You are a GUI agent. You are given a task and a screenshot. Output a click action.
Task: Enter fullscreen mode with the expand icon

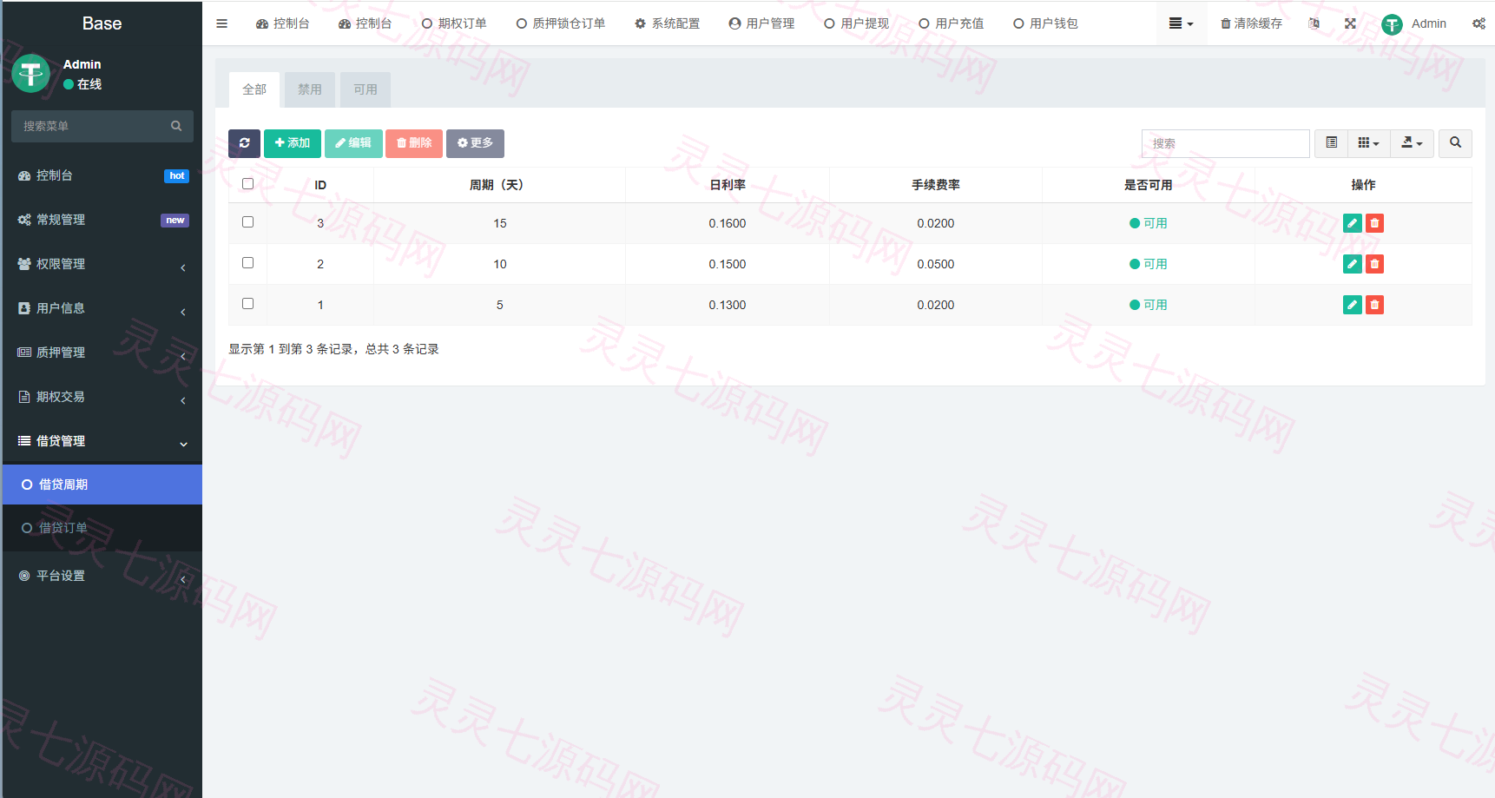pyautogui.click(x=1350, y=23)
